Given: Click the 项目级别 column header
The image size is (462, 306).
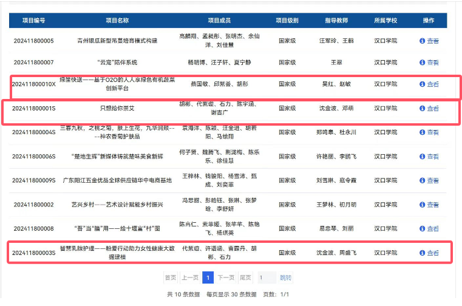Looking at the screenshot, I should click(x=287, y=20).
